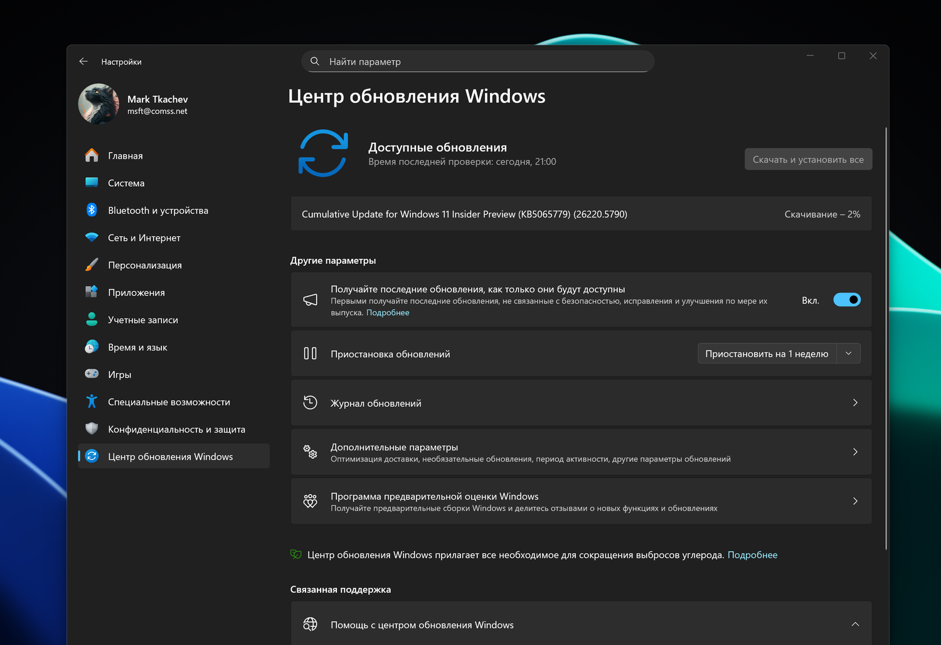Click Приостановить на 1 неделю button
This screenshot has width=941, height=645.
[x=767, y=354]
